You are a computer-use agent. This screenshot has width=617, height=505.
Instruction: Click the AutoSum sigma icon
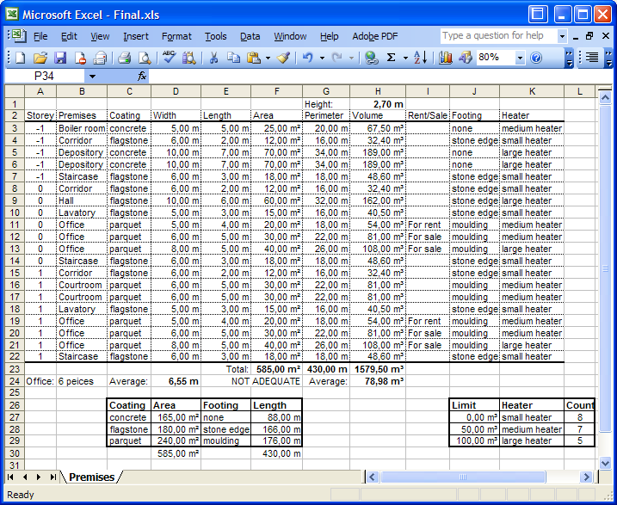391,59
